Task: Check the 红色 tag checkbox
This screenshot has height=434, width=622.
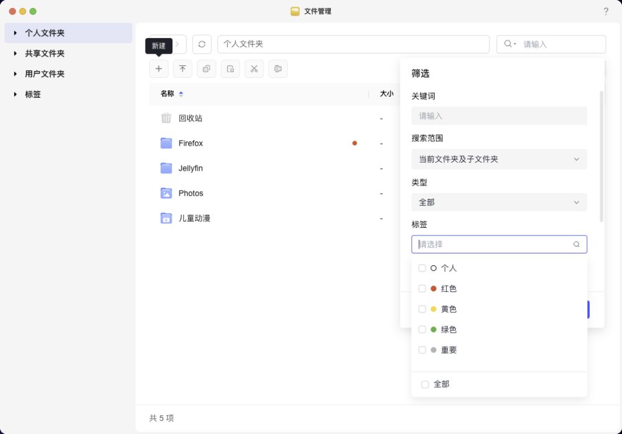Action: point(422,289)
